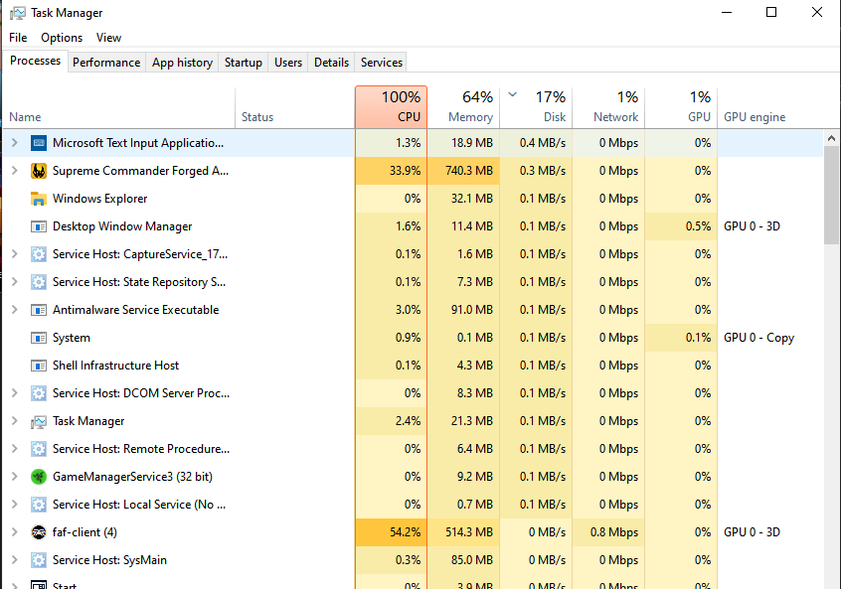The height and width of the screenshot is (589, 841).
Task: Switch to the Performance tab
Action: coord(106,63)
